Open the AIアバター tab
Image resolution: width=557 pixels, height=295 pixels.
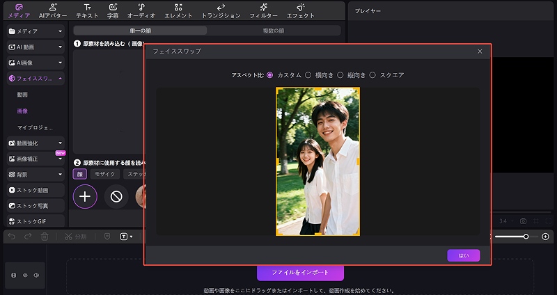[x=53, y=11]
